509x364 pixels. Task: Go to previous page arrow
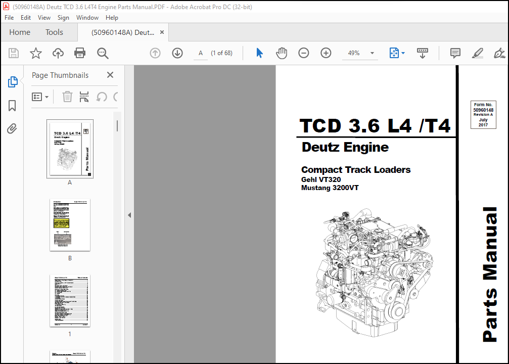pos(155,53)
